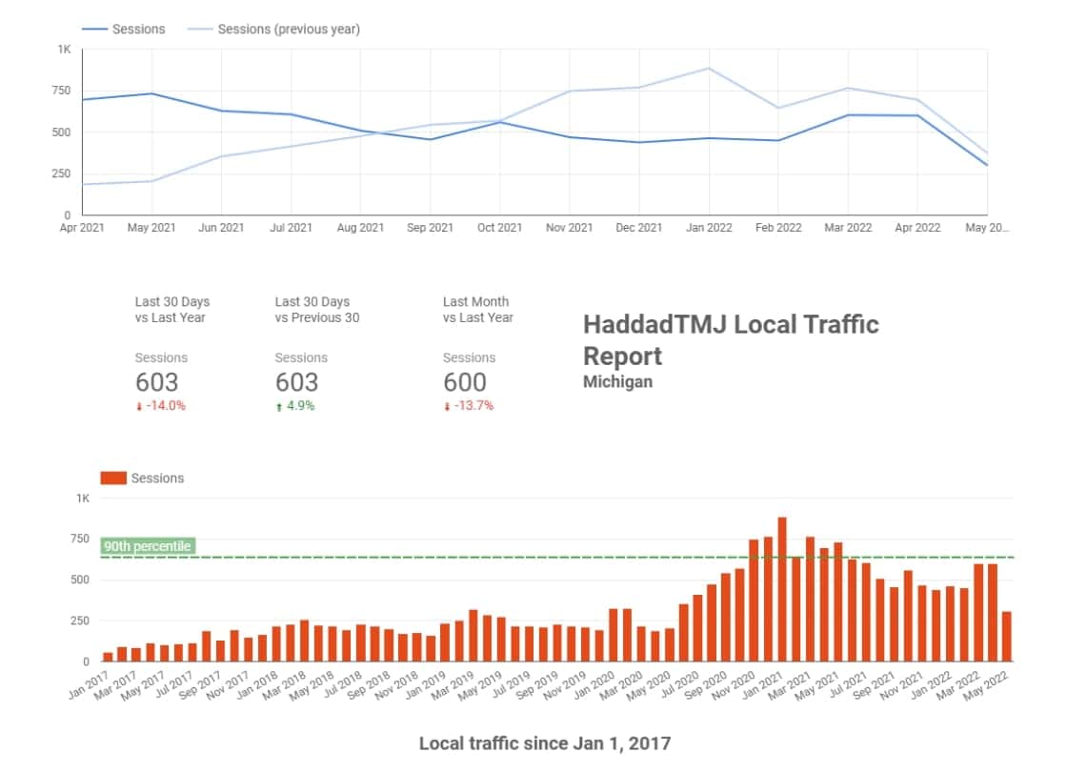
Task: Click the 600 sessions scorecard value
Action: pos(465,382)
